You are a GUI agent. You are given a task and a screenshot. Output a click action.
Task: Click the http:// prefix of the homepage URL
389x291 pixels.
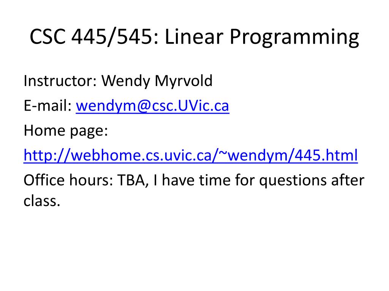click(x=47, y=155)
